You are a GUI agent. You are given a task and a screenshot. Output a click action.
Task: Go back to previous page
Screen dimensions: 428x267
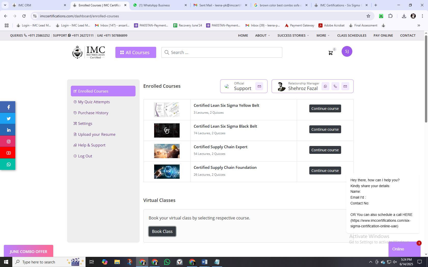click(x=6, y=16)
